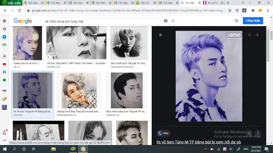
Task: Open the Google apps grid
Action: pos(236,21)
